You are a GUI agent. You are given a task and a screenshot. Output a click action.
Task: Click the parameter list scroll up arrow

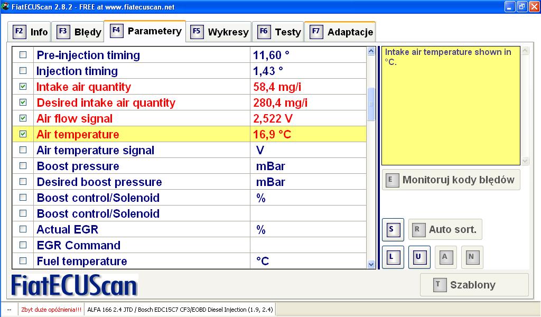coord(371,51)
